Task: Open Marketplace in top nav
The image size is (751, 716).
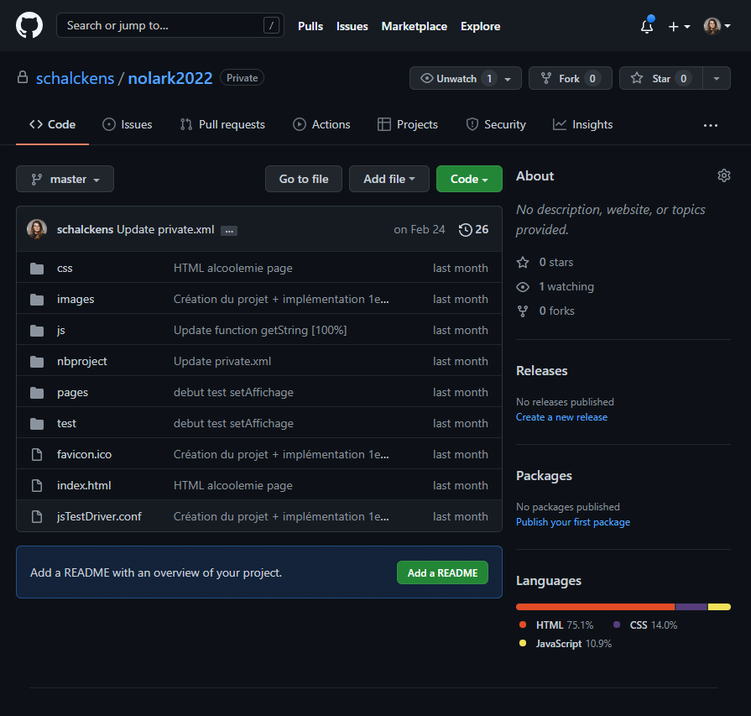Action: (415, 26)
